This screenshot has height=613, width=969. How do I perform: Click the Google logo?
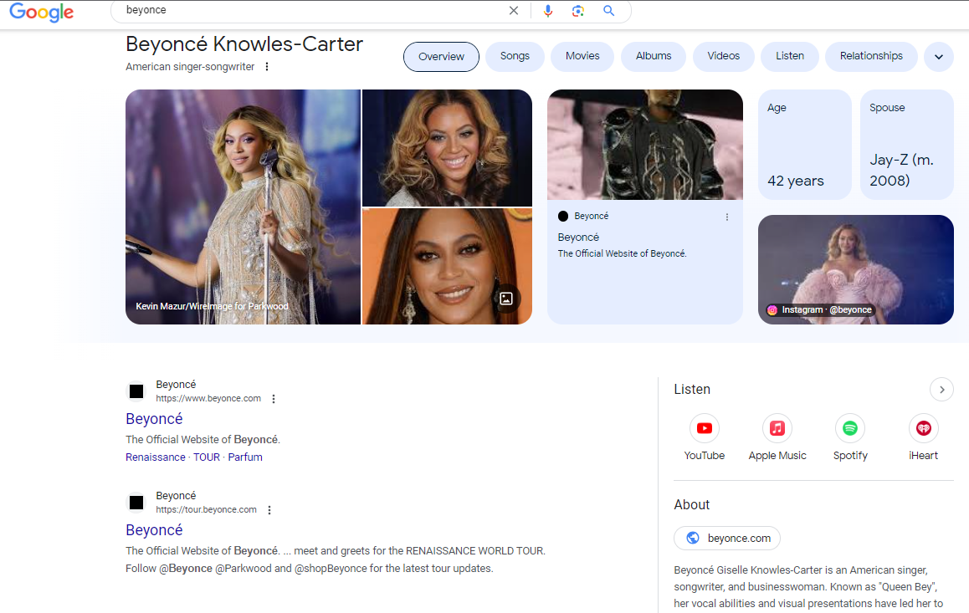pos(41,12)
